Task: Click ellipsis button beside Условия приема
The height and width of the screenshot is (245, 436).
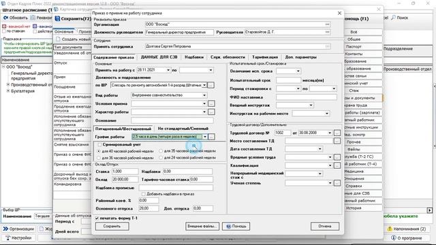Action: point(211,103)
